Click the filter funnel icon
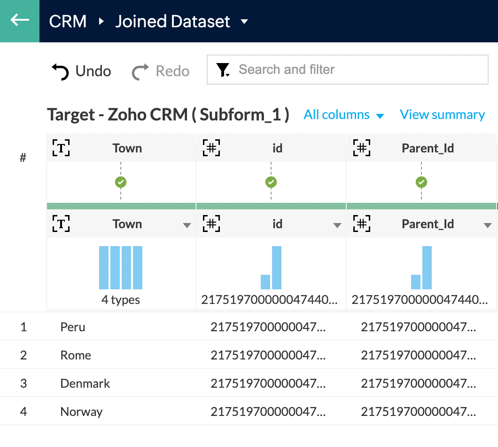498x447 pixels. [x=223, y=70]
